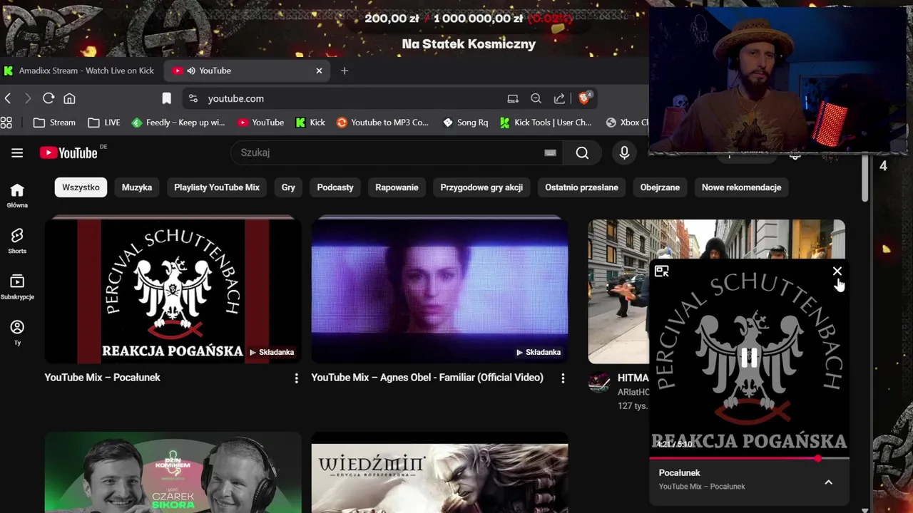Select the Podcasty filter chip
This screenshot has height=513, width=913.
[335, 187]
